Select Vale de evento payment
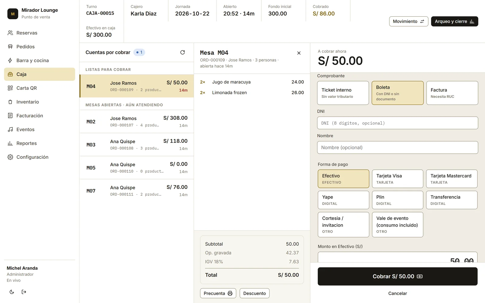The height and width of the screenshot is (303, 485). 398,225
